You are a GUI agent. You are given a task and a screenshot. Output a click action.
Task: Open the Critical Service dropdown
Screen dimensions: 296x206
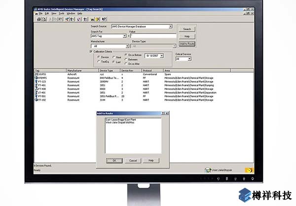point(189,59)
